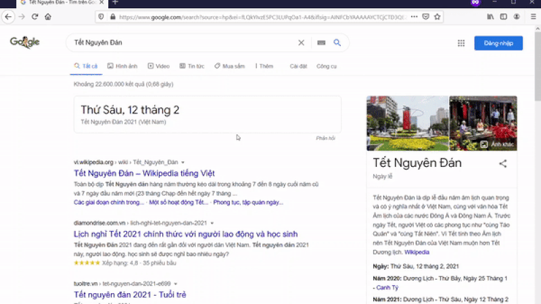Switch to the Tin tức tab
The height and width of the screenshot is (304, 541).
coord(192,66)
